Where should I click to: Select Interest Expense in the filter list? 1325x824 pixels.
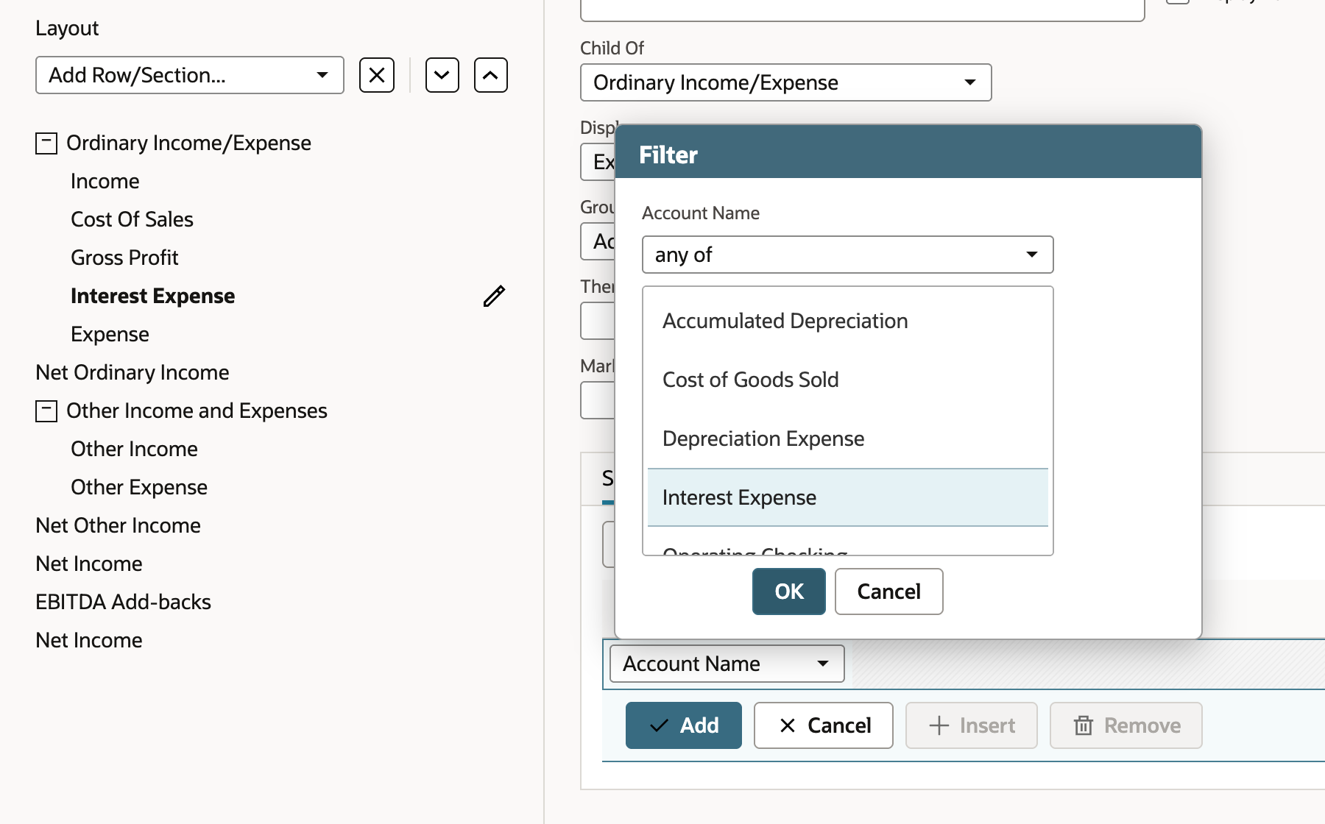coord(847,497)
